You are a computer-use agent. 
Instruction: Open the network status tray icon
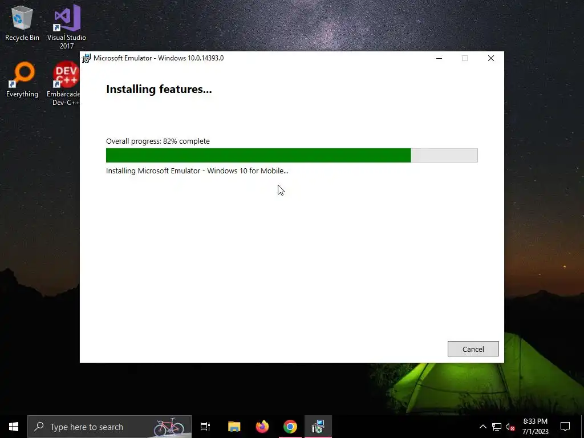click(497, 427)
